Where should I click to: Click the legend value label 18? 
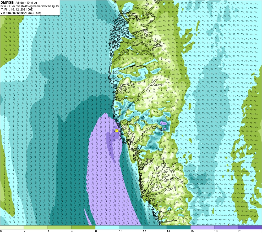[216, 231]
